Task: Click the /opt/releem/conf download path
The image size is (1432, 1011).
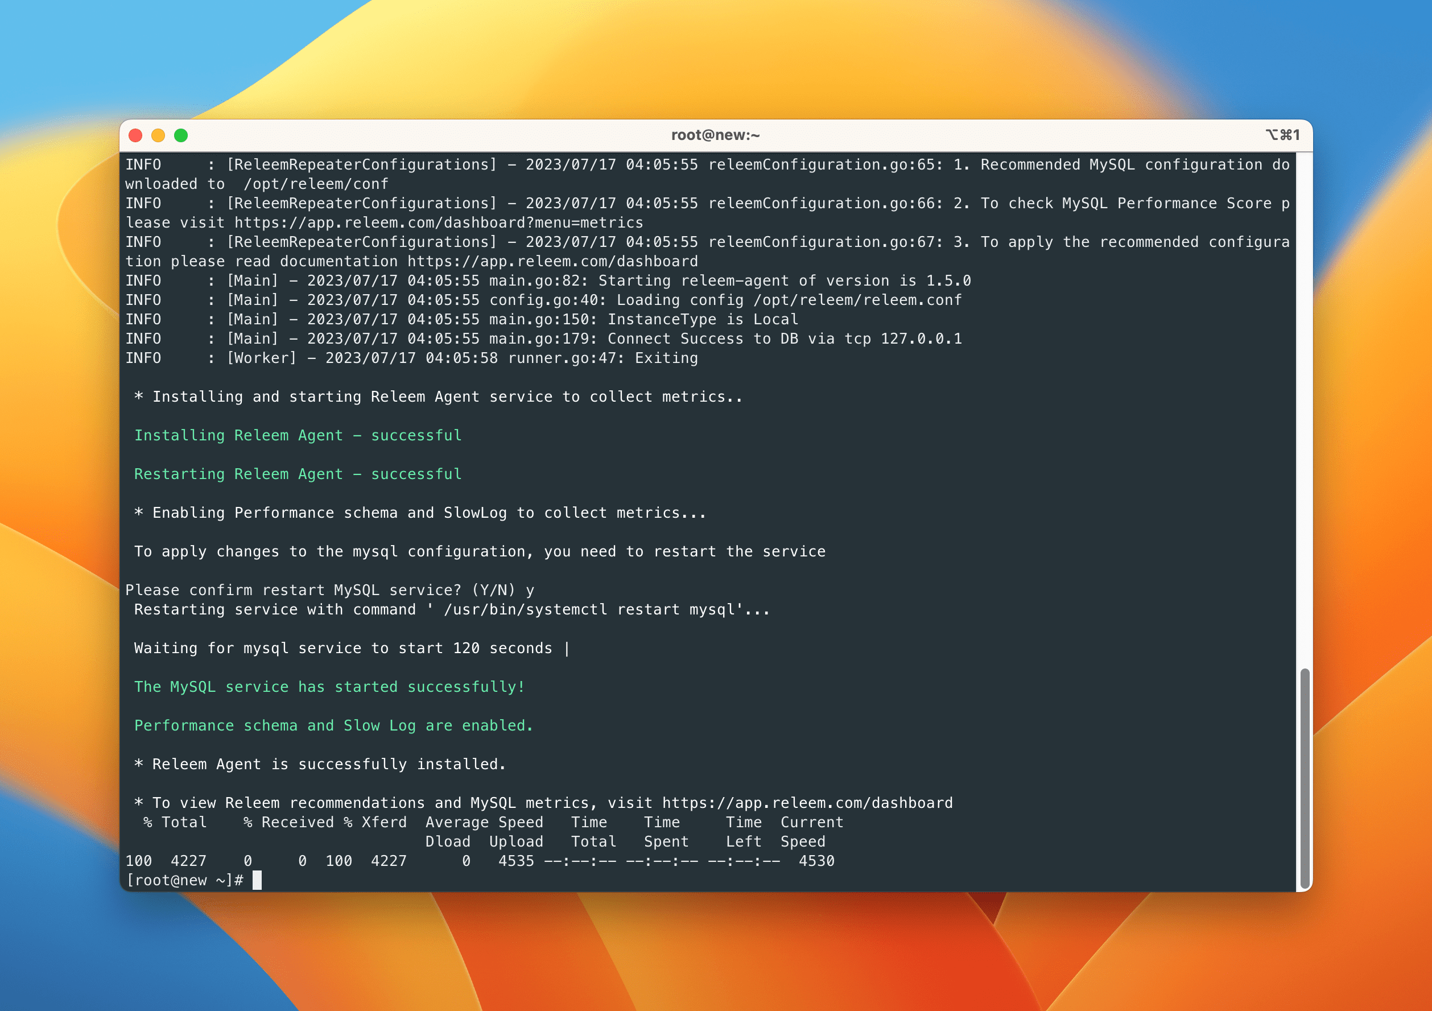Action: coord(316,184)
